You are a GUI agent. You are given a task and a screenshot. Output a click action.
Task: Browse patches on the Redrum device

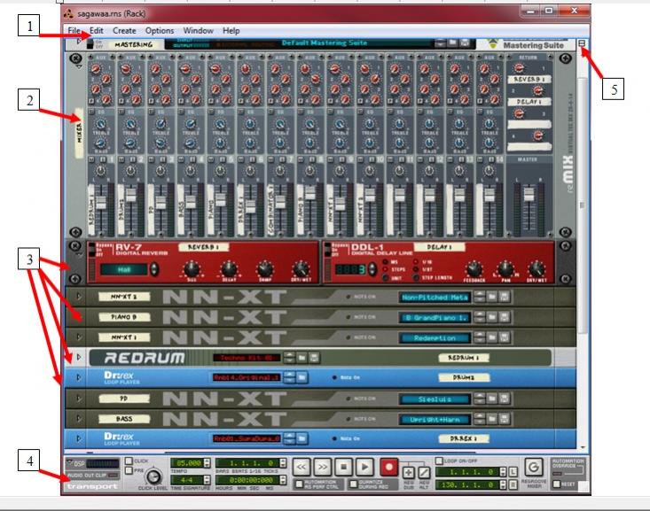302,358
